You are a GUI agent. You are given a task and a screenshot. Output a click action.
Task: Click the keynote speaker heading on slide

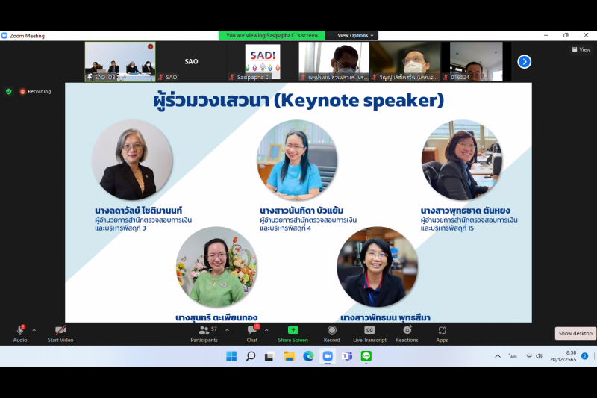299,101
